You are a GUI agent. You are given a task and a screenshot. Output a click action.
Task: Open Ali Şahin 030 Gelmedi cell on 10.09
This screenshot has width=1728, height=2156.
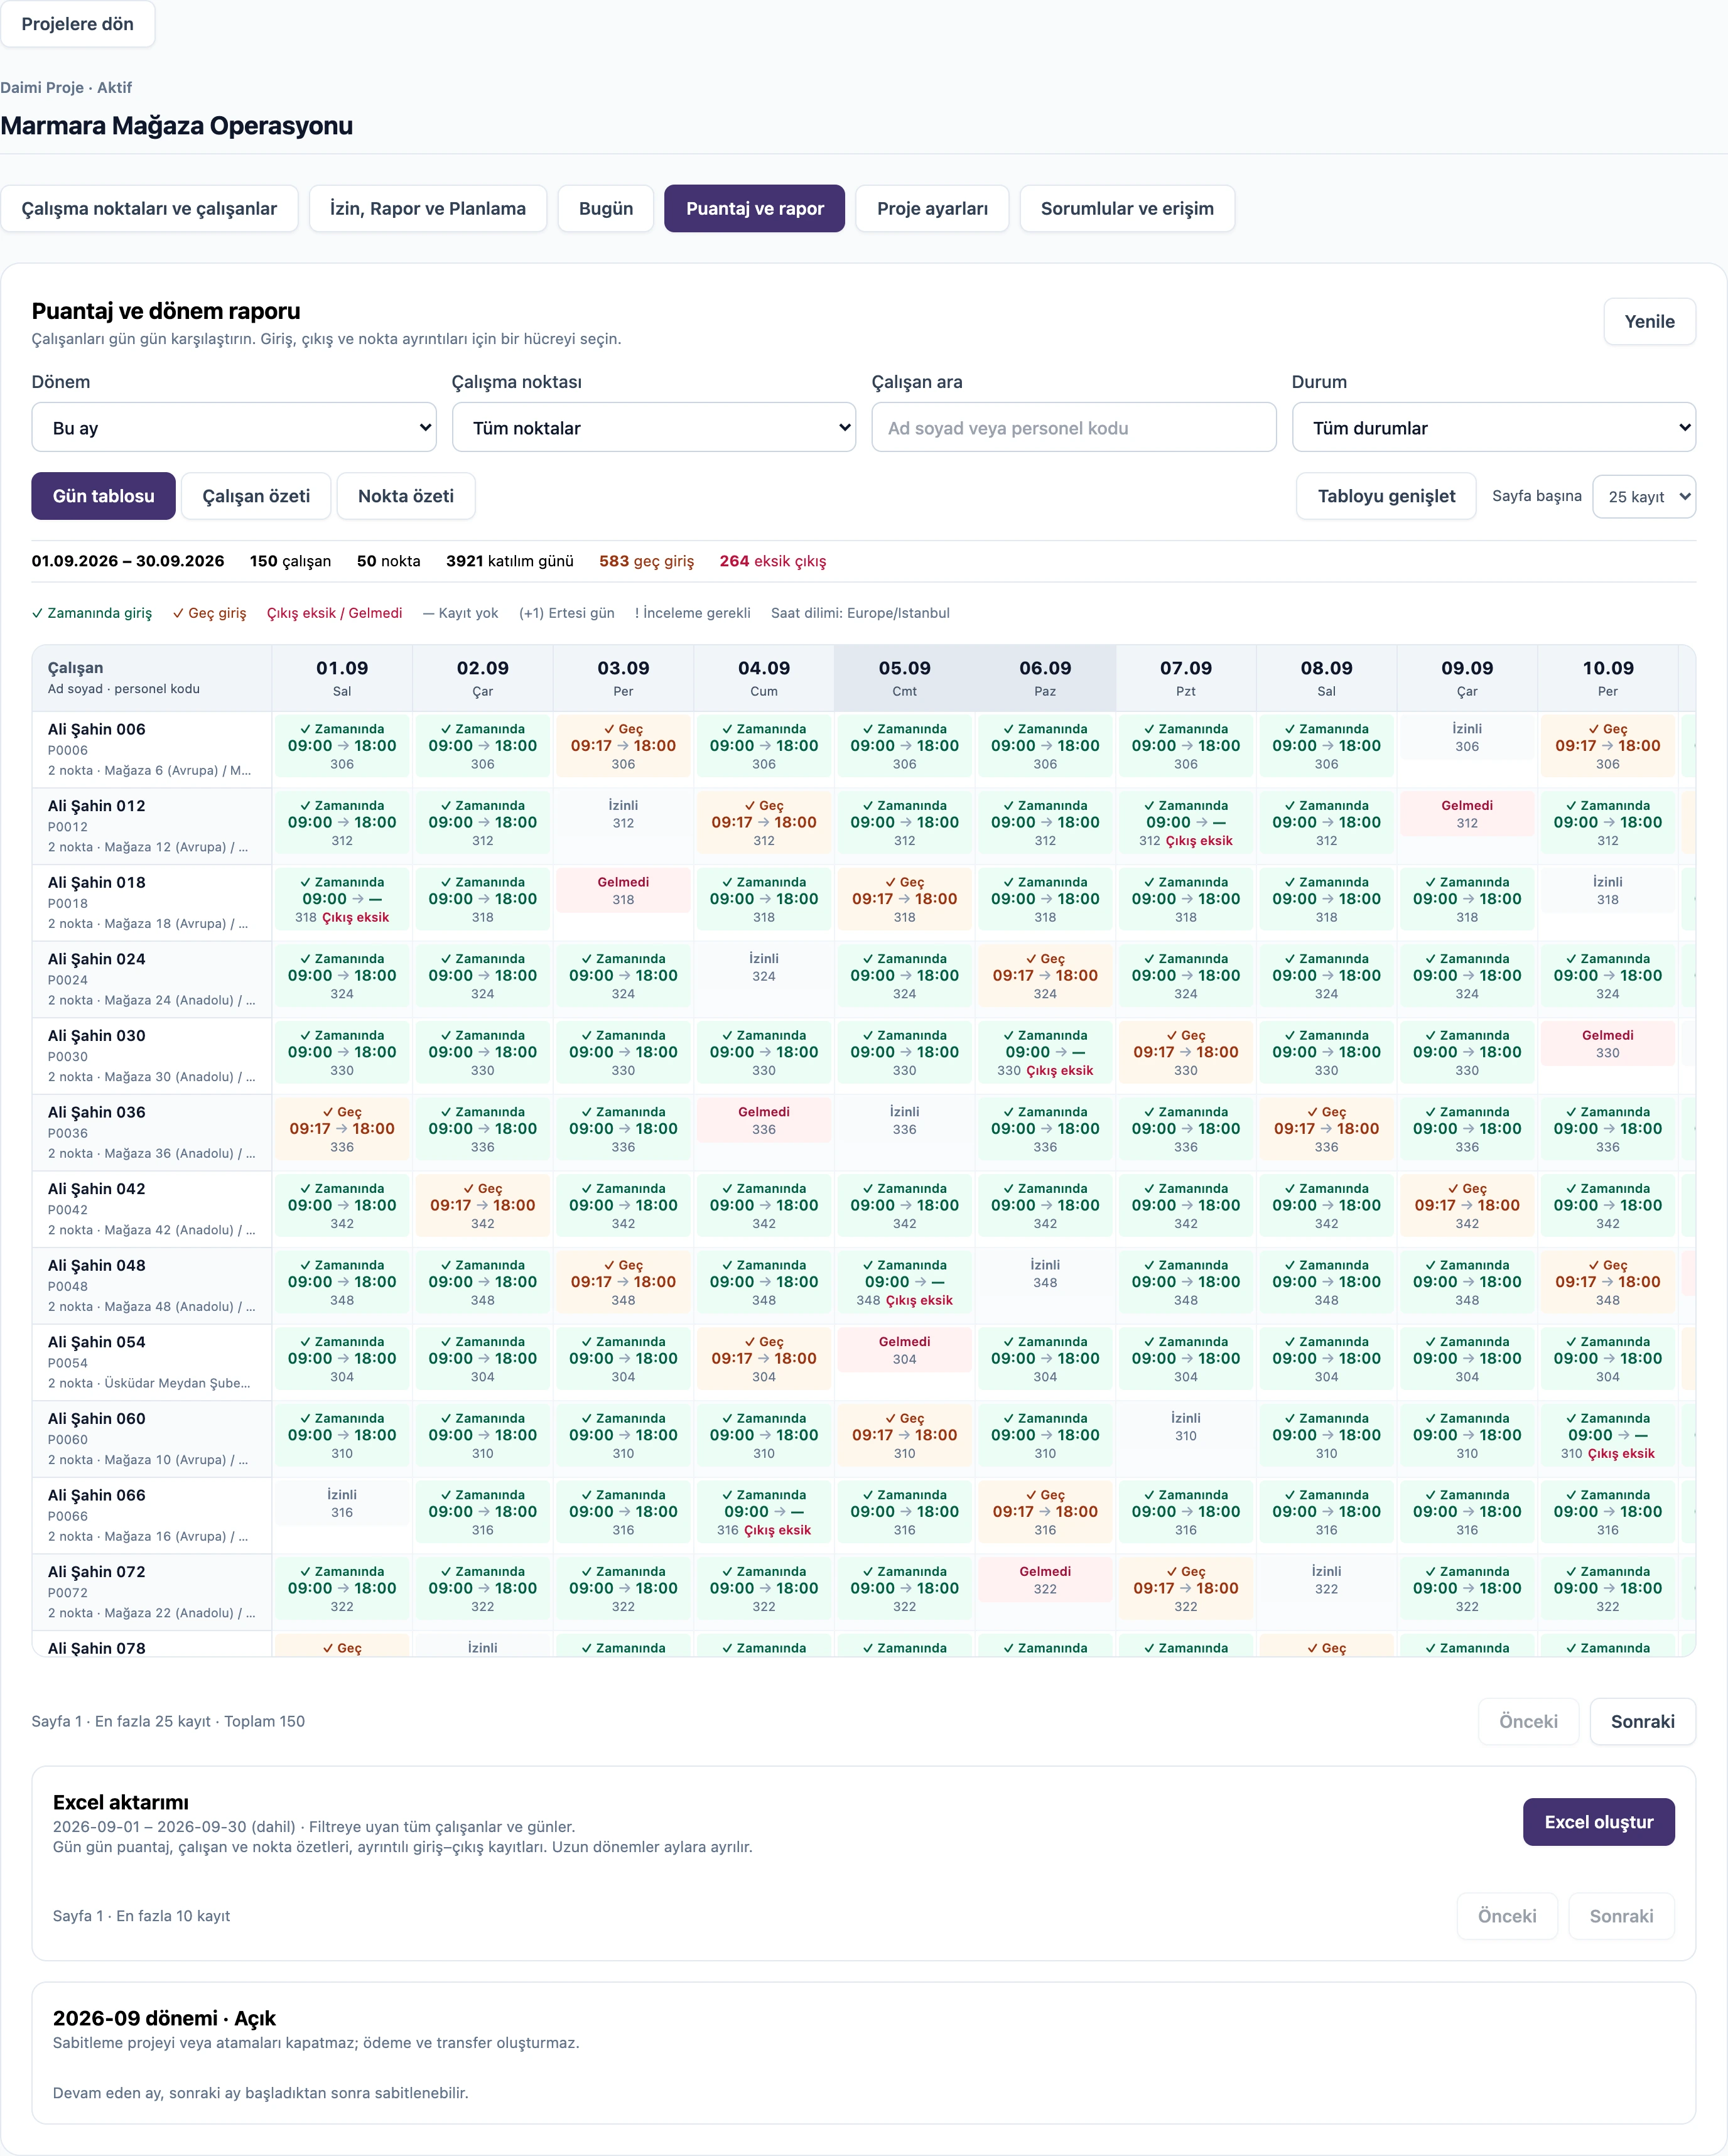[1607, 1044]
